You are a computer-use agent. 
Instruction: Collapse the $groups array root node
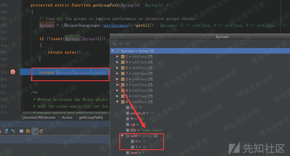(113, 51)
